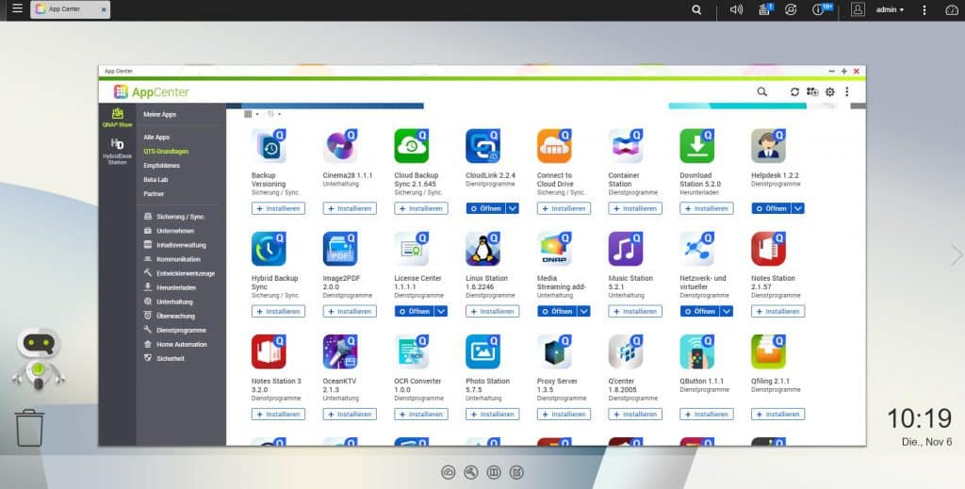Select the Proxy Server app icon
The height and width of the screenshot is (489, 965).
coord(554,351)
